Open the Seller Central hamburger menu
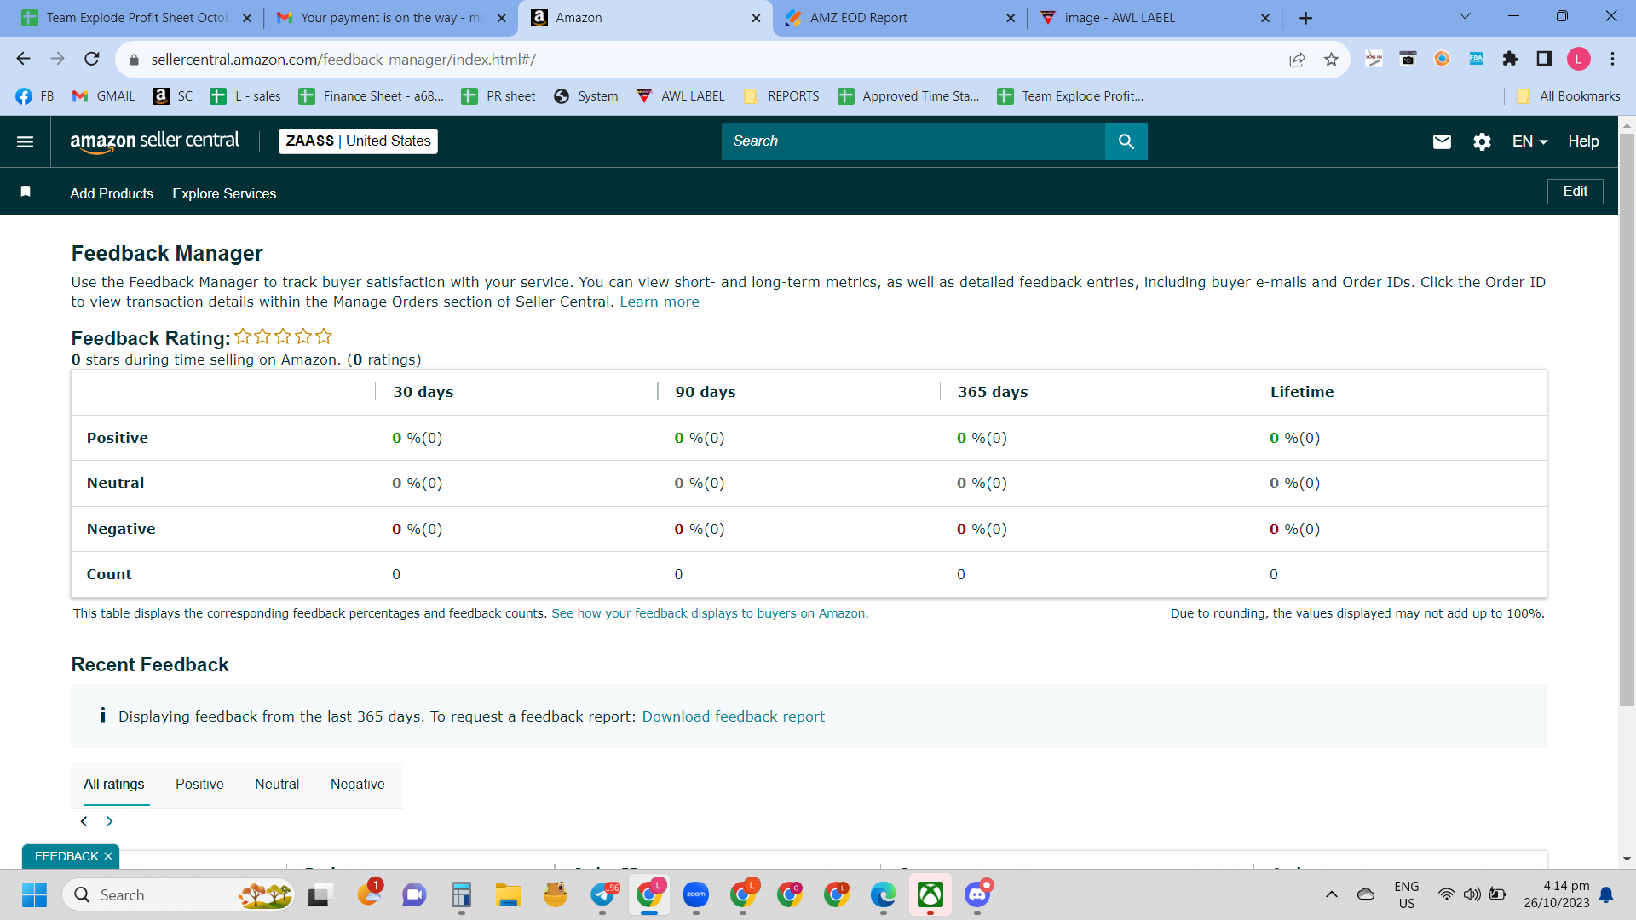The height and width of the screenshot is (920, 1636). [x=25, y=141]
